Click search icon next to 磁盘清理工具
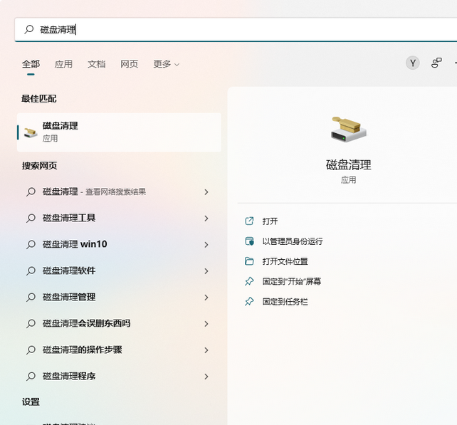Viewport: 457px width, 425px height. (31, 219)
